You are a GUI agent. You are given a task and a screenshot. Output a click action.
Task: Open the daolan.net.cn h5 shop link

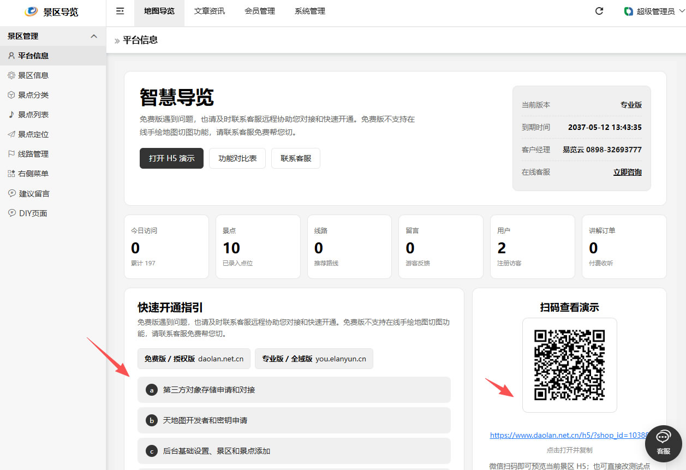tap(569, 435)
